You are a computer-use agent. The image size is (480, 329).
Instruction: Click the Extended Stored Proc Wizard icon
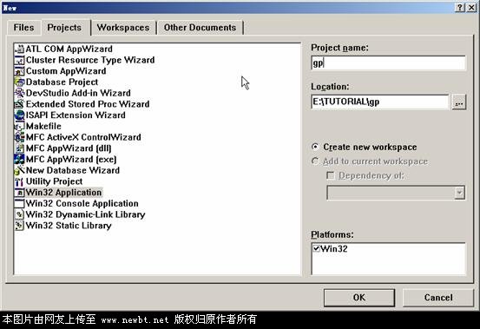(x=19, y=104)
